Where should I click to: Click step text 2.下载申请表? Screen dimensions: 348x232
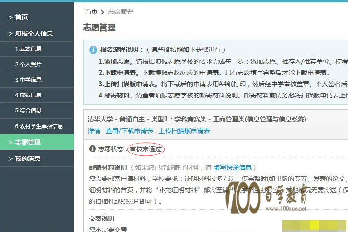[119, 73]
